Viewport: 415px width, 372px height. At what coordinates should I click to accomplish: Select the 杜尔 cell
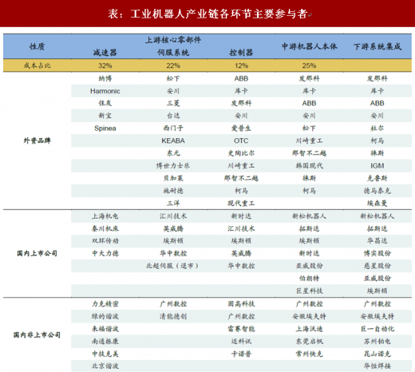pos(377,128)
